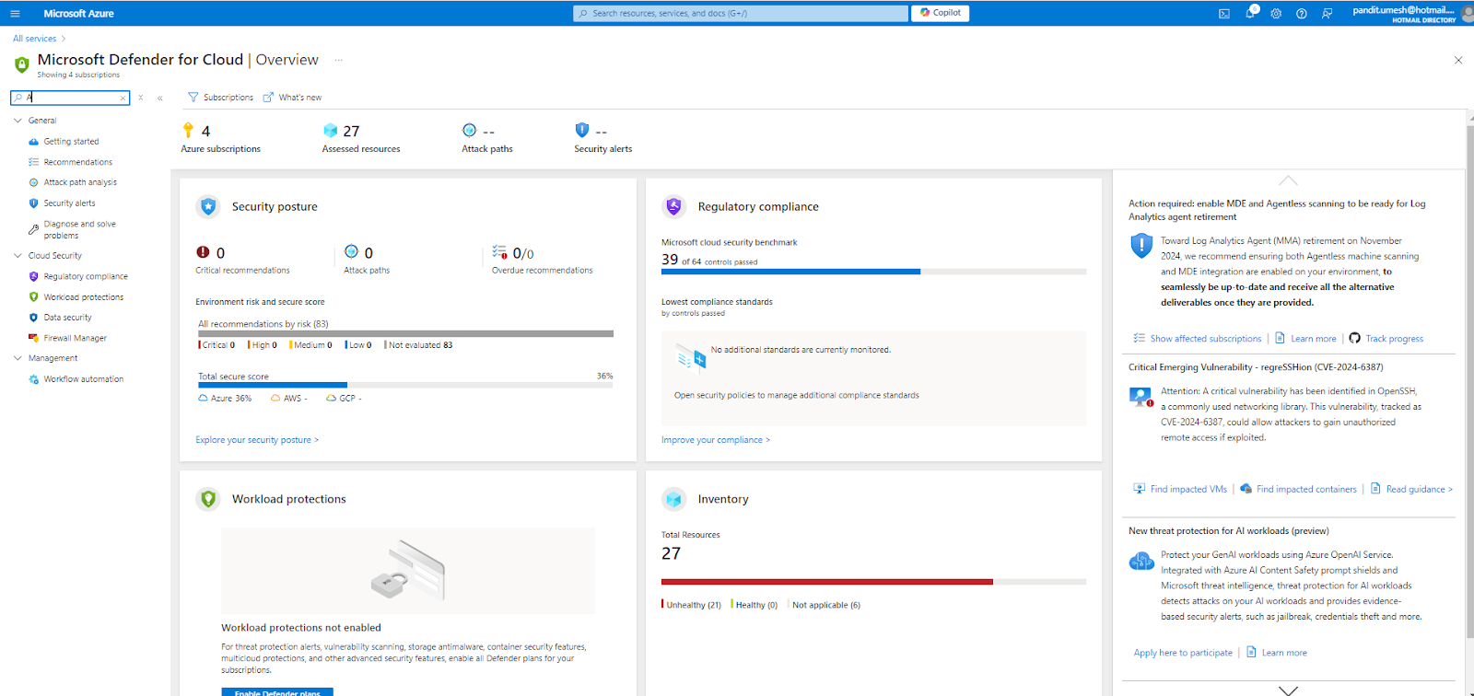Collapse the Cloud Security section
The image size is (1474, 696).
point(18,256)
